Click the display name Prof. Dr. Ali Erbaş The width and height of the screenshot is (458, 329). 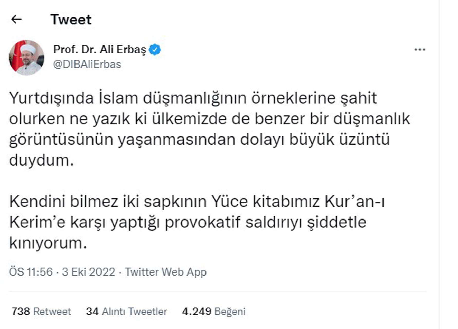[x=100, y=49]
